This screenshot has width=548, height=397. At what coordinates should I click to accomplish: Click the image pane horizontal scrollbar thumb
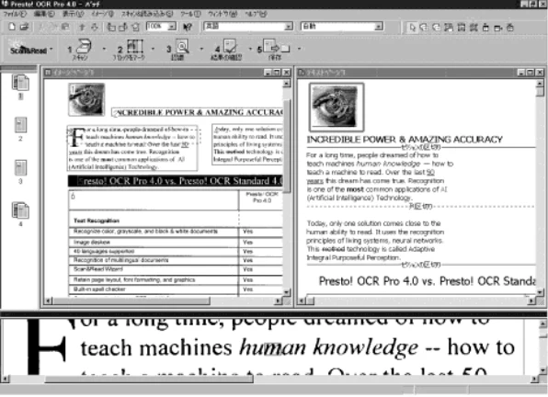131,301
